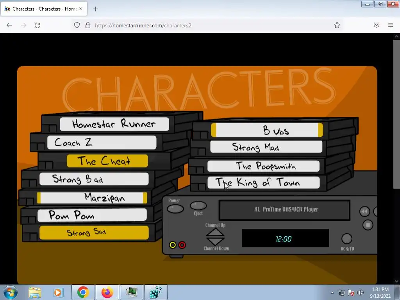Reload the current page
The image size is (400, 300).
37,25
